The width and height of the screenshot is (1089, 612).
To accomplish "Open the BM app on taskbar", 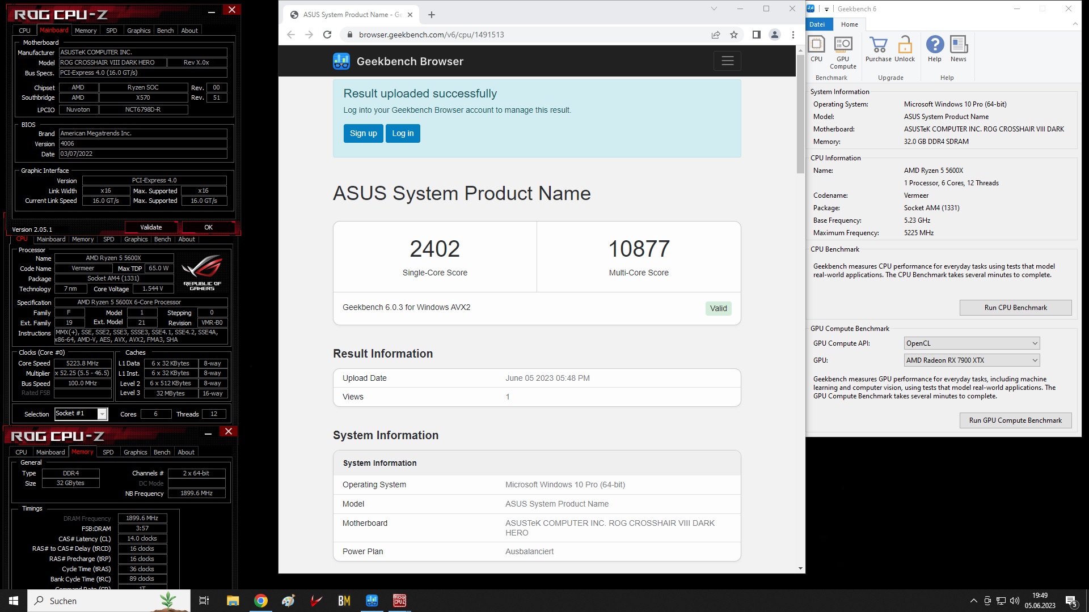I will (344, 601).
